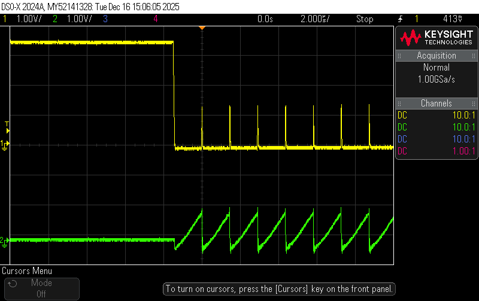Click the trigger level T marker
479x301 pixels.
coord(7,127)
